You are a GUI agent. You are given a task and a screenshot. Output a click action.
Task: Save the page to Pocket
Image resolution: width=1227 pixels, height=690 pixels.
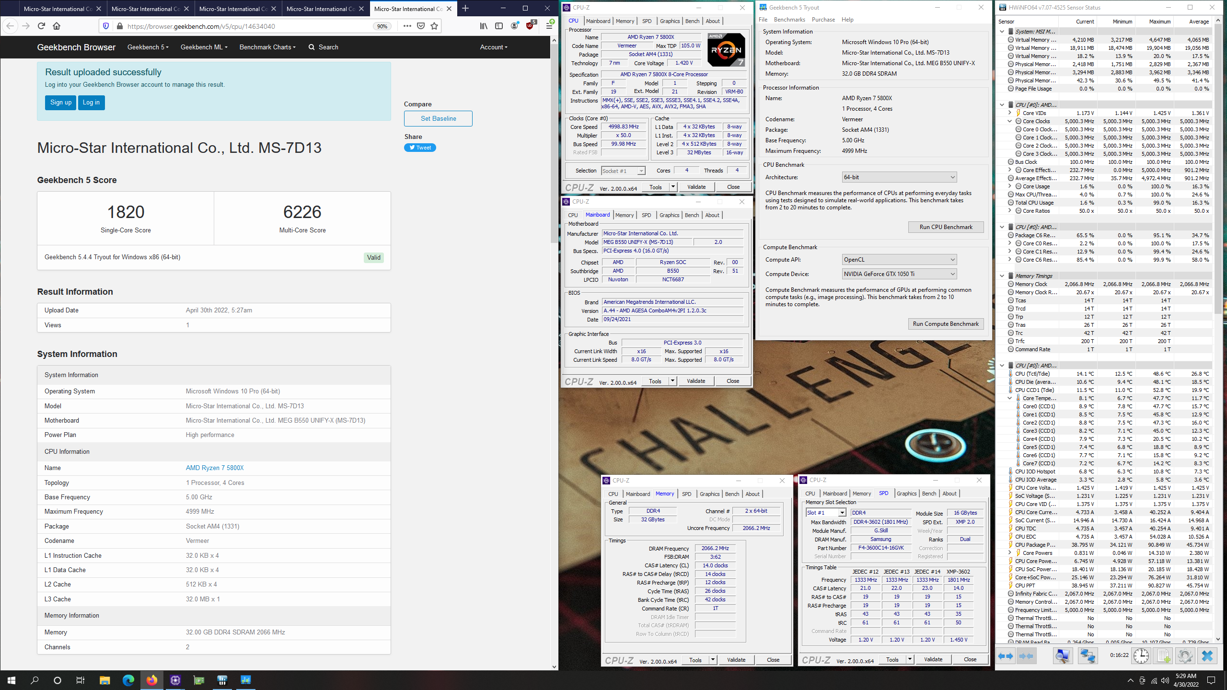(421, 26)
